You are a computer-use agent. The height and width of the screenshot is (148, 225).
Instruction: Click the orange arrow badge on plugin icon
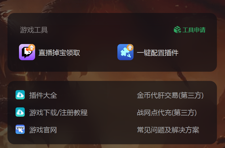(130, 48)
